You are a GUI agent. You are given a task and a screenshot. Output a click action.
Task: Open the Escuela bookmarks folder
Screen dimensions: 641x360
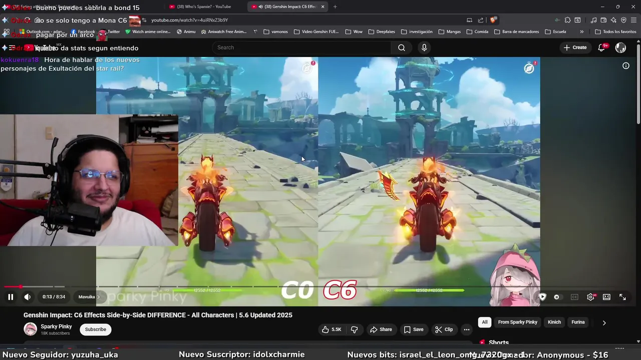pos(555,31)
